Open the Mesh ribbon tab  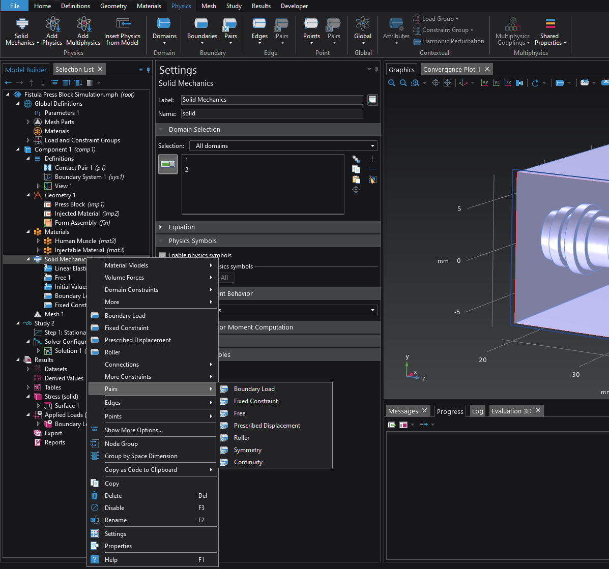click(209, 6)
